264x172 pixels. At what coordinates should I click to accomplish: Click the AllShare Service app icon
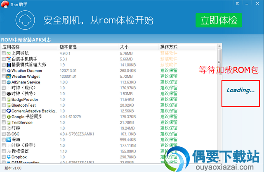[9, 82]
